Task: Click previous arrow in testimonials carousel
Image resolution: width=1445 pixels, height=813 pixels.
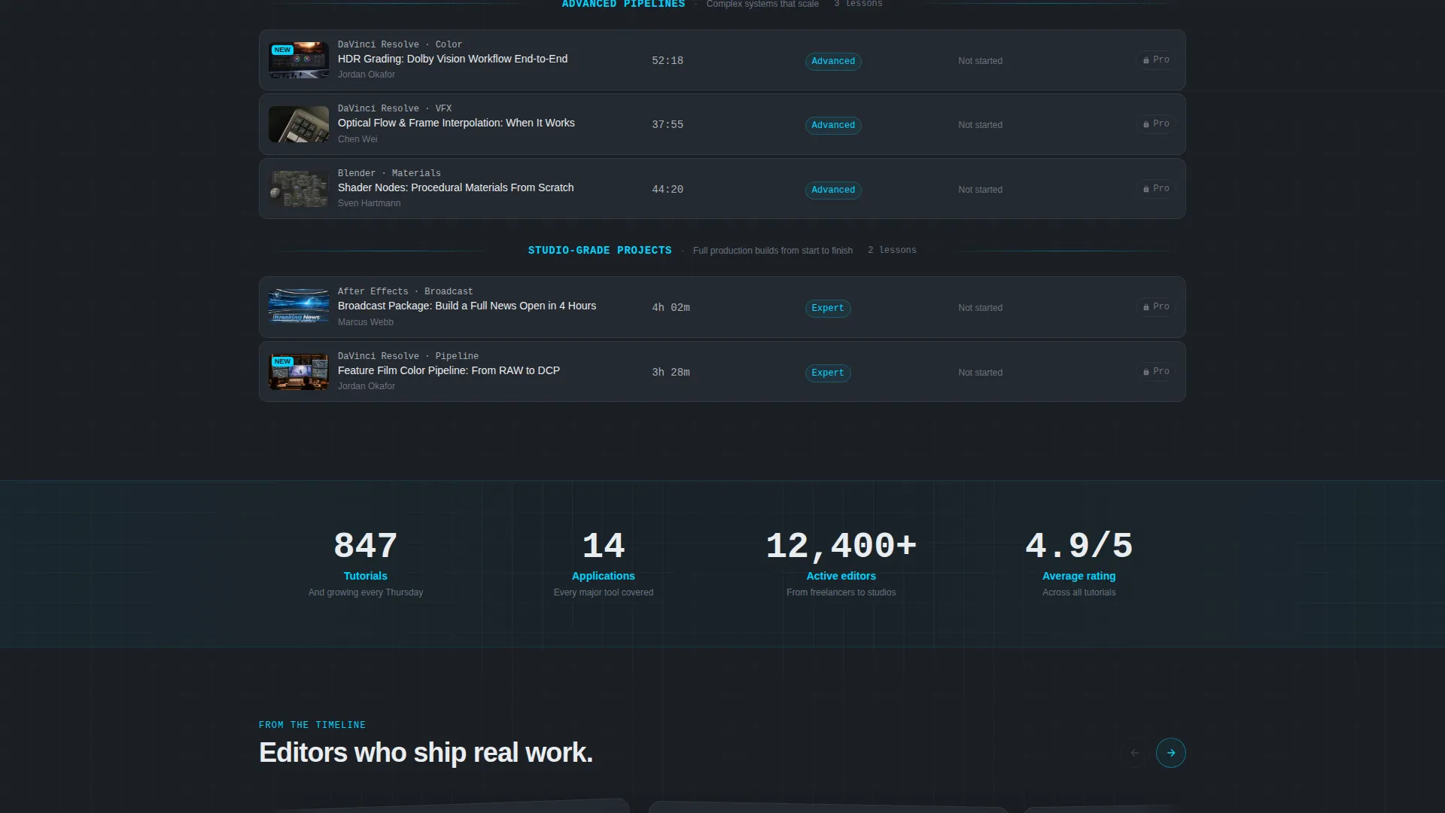Action: click(1135, 753)
